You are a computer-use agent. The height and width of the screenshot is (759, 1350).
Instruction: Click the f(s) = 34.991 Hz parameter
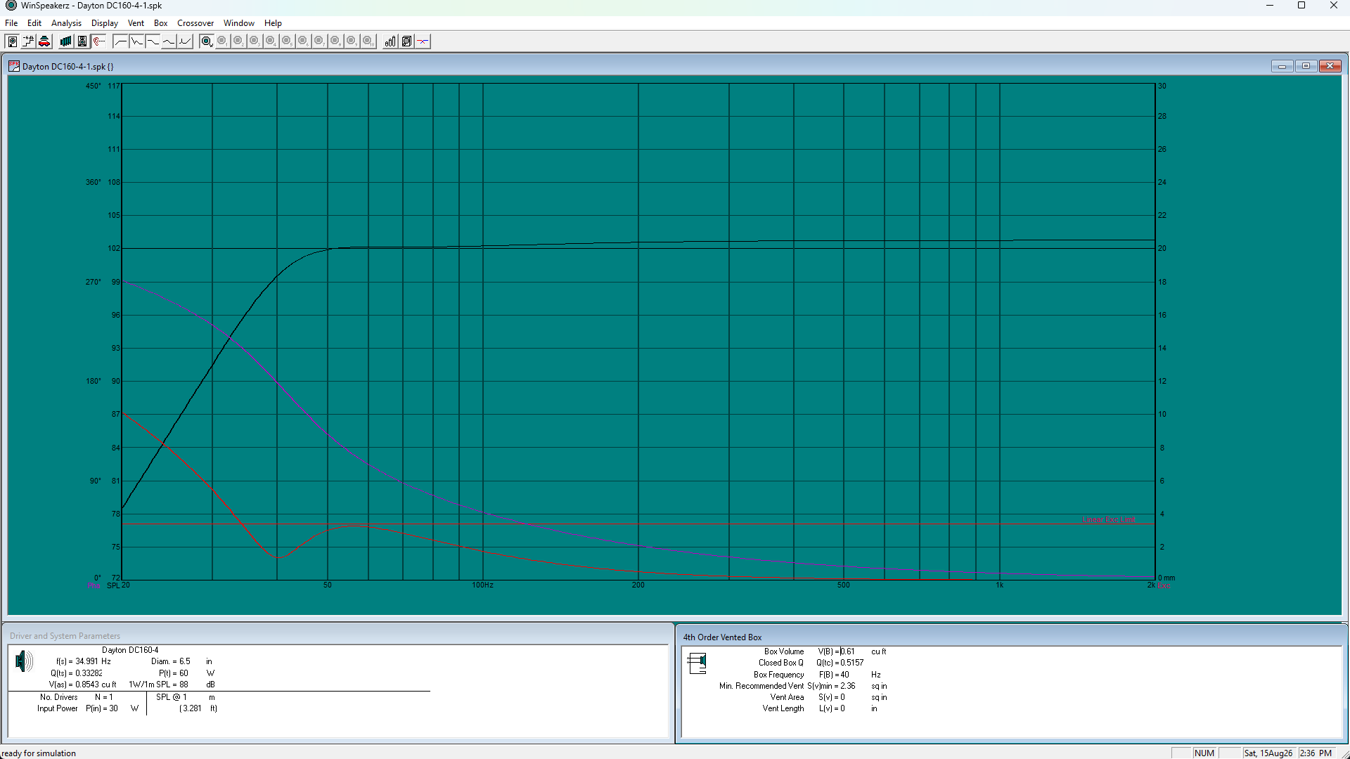tap(84, 661)
